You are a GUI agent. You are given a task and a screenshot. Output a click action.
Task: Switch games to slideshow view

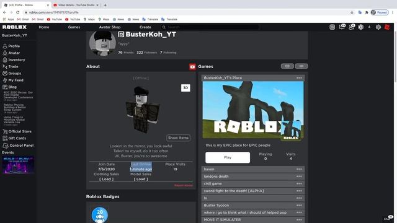287,66
